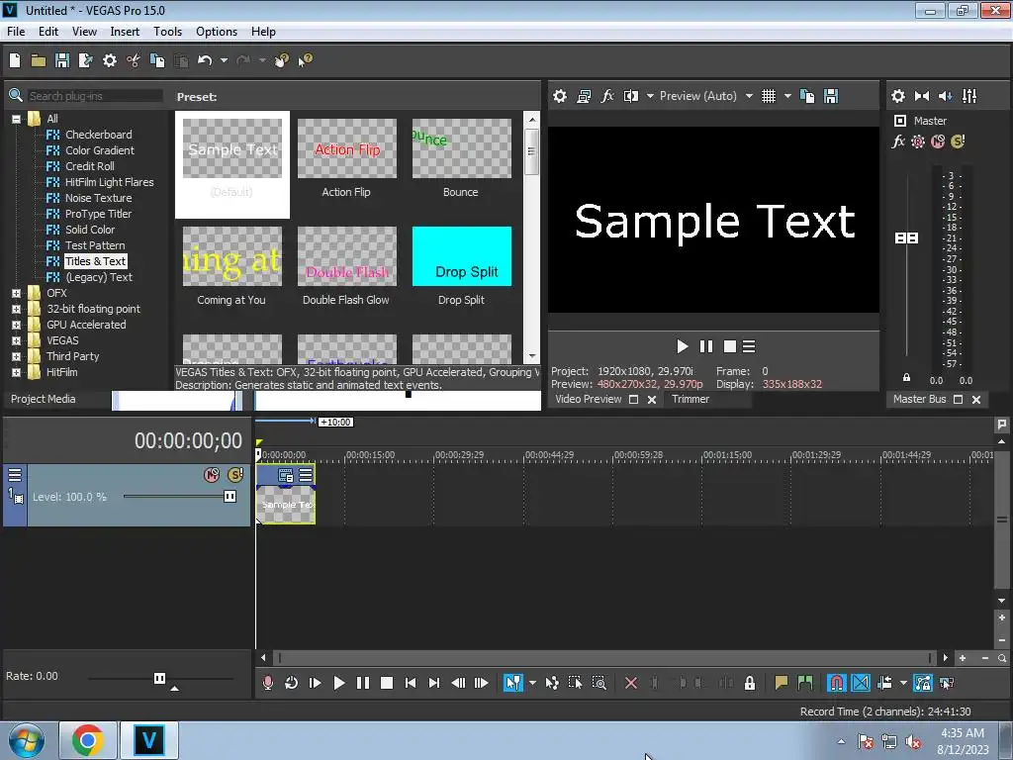1013x760 pixels.
Task: Select the Solid Color generator
Action: point(90,230)
